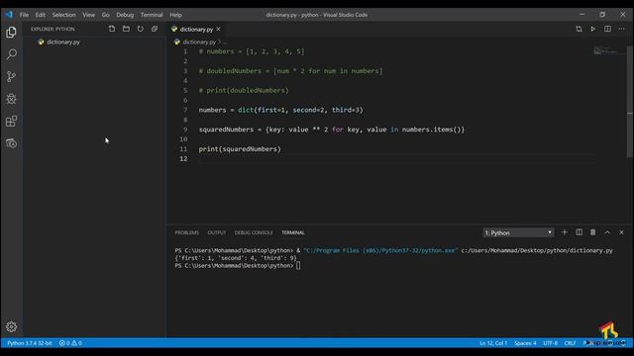Open the Go menu
Viewport: 634px width, 356px height.
point(106,15)
